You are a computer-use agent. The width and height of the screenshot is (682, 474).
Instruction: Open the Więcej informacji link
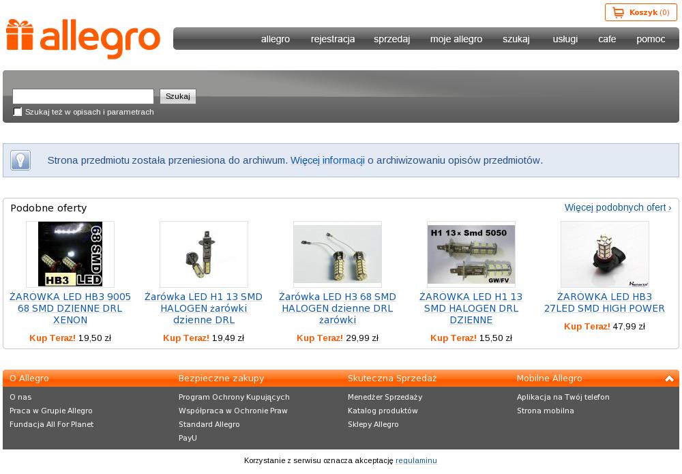click(x=327, y=160)
